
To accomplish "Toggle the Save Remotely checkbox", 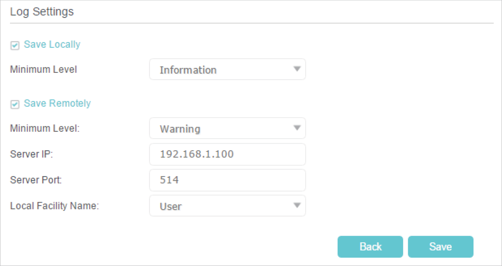I will click(15, 104).
